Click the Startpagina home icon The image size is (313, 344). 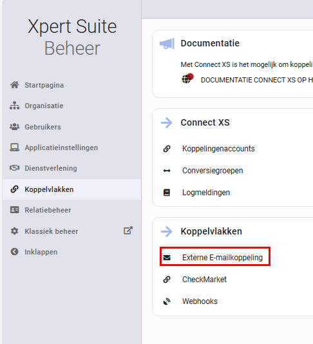[14, 85]
